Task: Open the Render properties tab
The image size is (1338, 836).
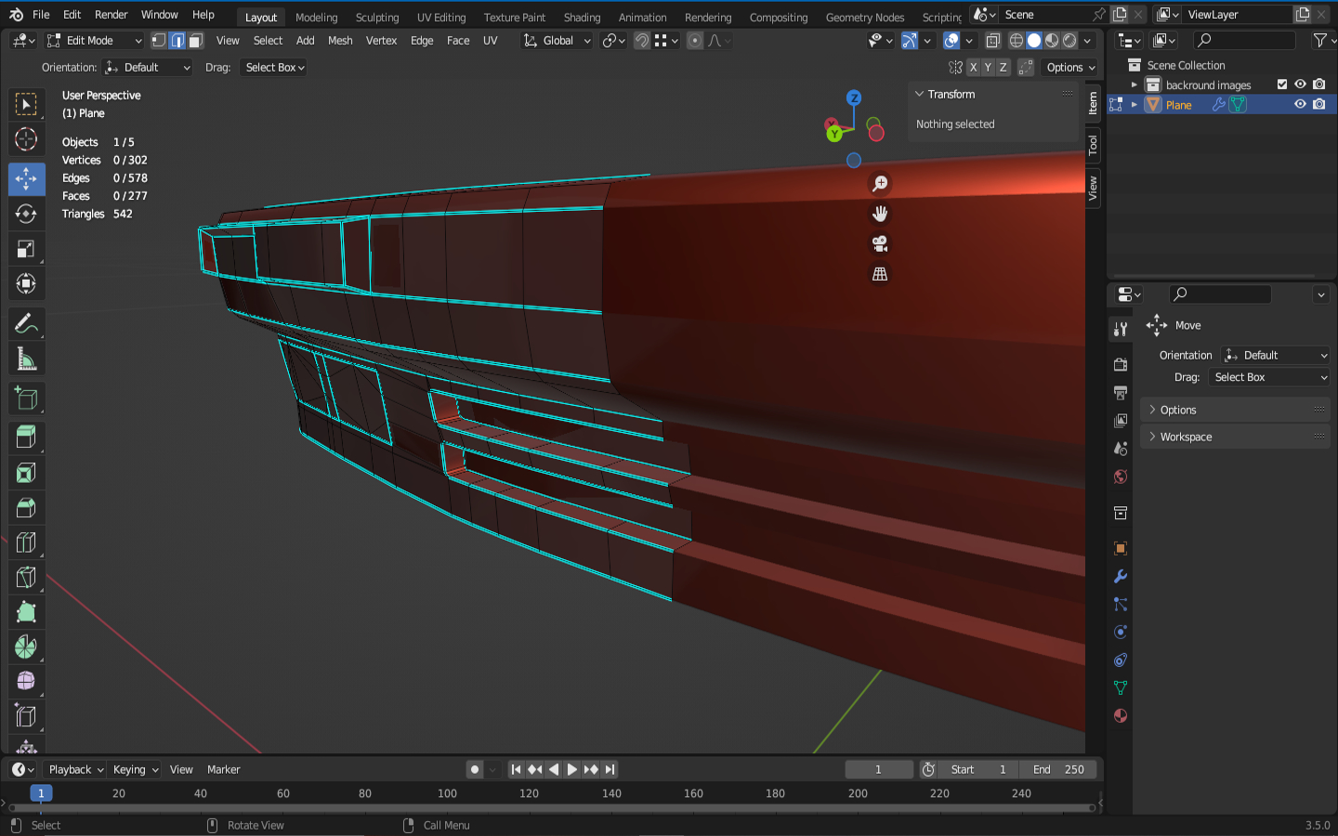Action: tap(1121, 364)
